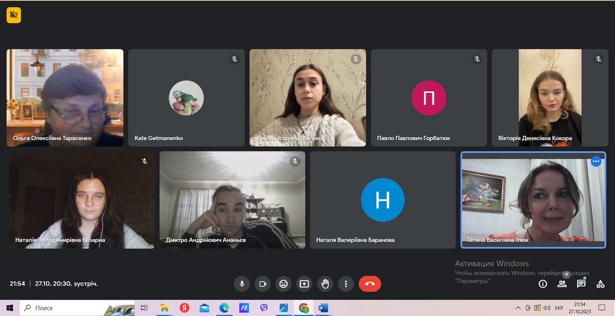
Task: Leave the call with the red hang-up button
Action: click(x=369, y=284)
